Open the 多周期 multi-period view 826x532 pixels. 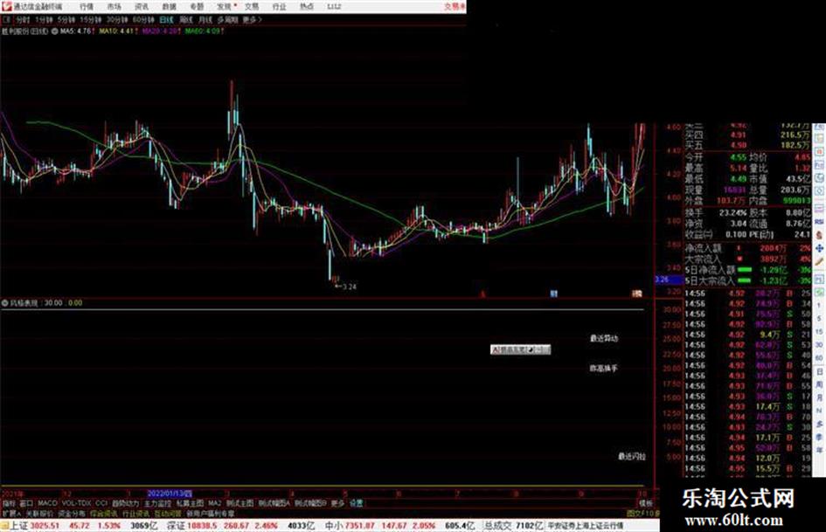pos(227,19)
